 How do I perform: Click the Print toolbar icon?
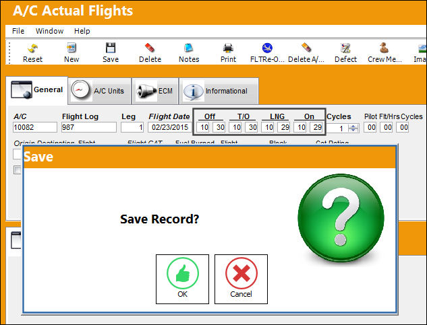(x=228, y=48)
